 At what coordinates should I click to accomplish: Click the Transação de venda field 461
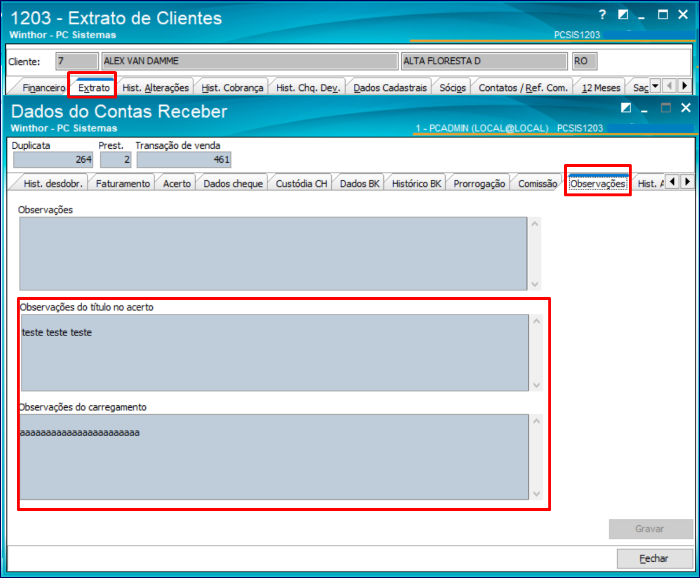pos(184,159)
